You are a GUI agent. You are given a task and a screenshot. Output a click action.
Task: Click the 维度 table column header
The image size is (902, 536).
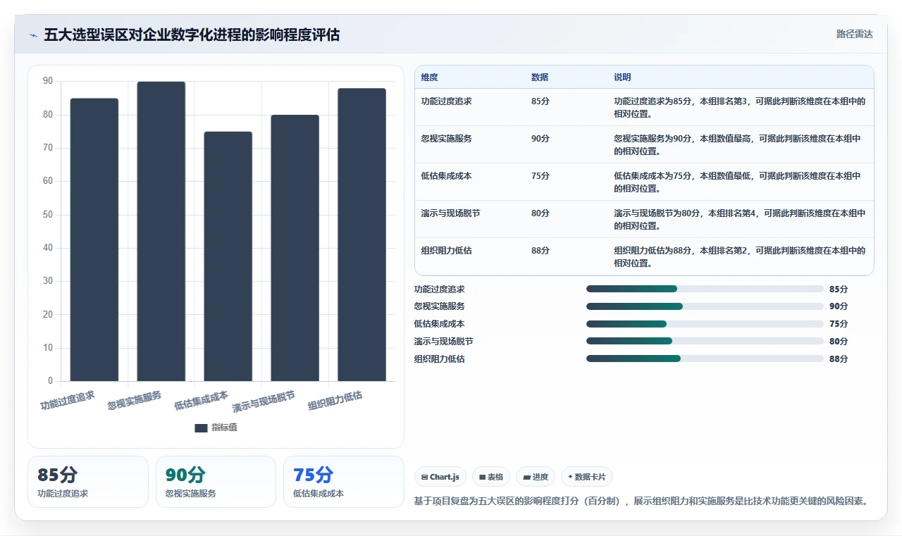coord(429,77)
